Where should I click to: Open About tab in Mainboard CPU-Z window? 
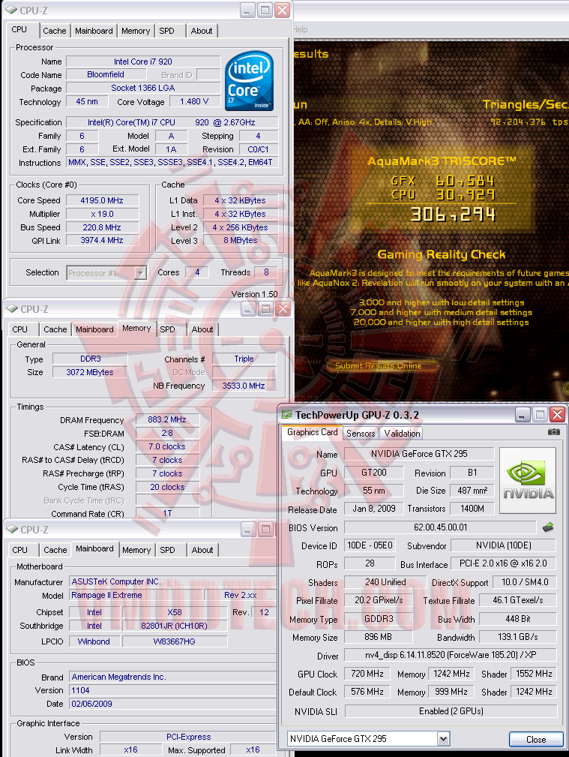tap(202, 550)
